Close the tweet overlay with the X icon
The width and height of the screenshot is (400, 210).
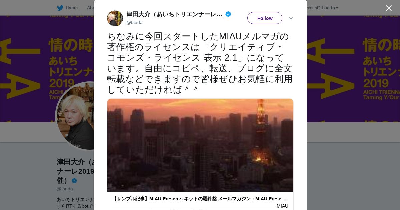pos(389,8)
